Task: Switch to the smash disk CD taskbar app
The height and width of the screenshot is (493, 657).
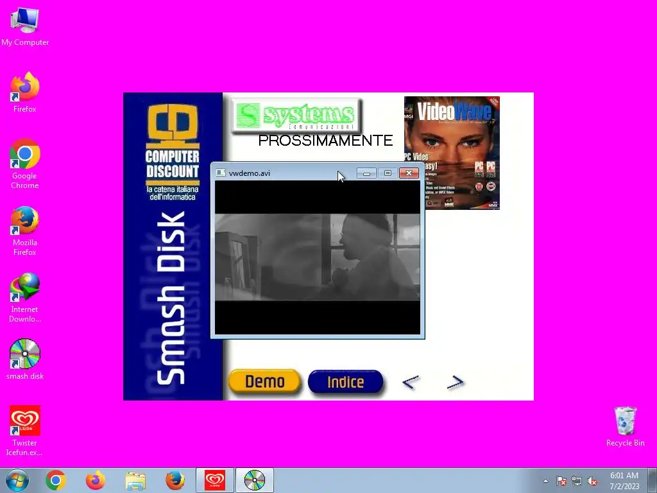Action: coord(255,480)
